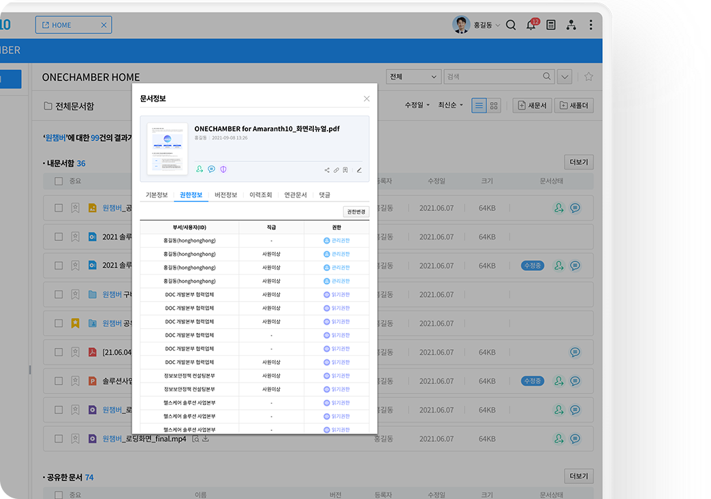The image size is (711, 499).
Task: Open the 전체 search scope dropdown
Action: coord(413,77)
